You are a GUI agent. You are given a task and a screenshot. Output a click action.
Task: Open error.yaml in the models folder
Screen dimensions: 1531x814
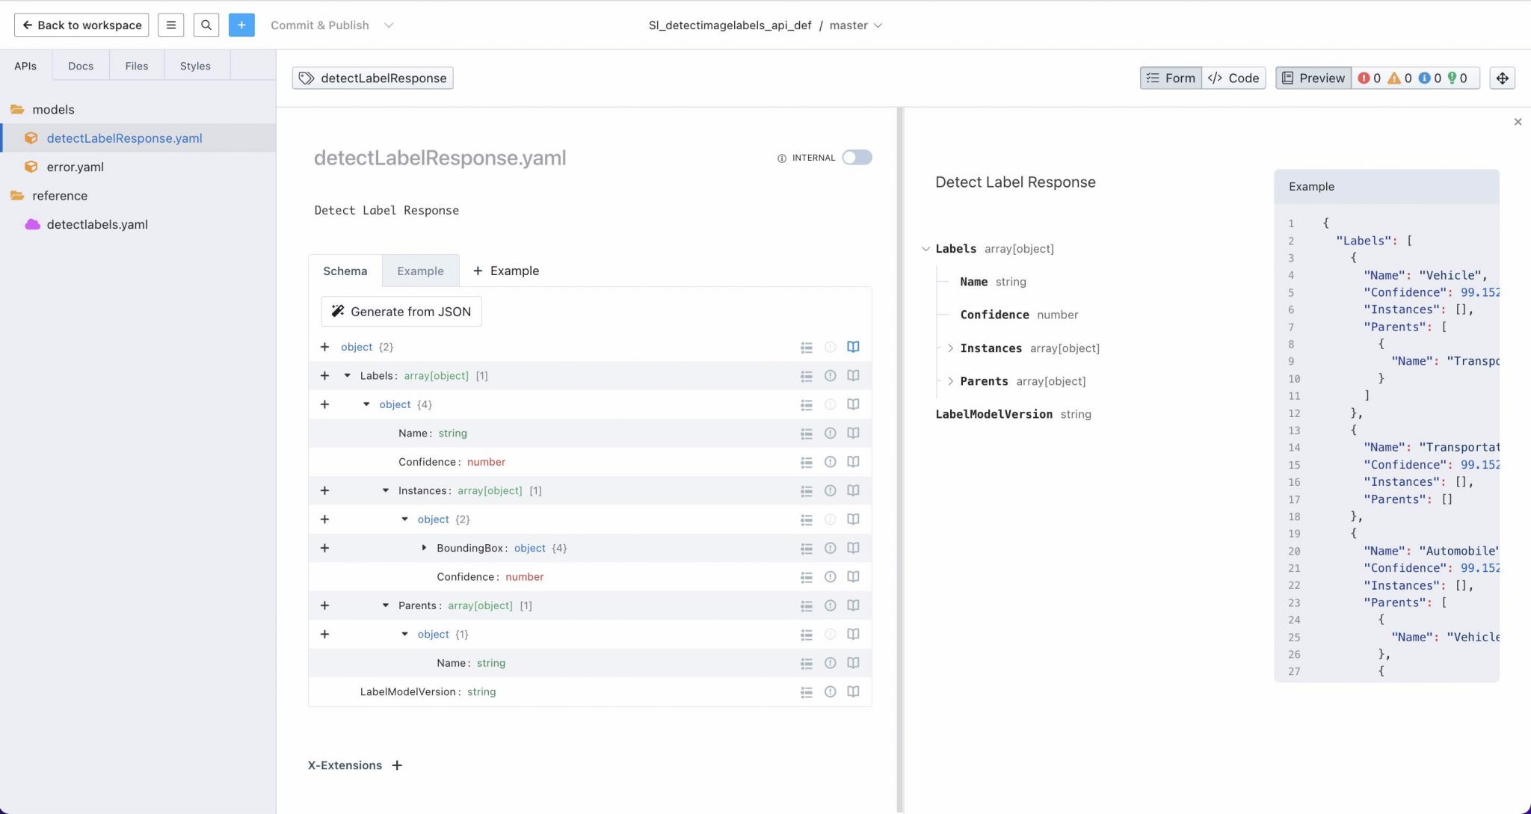[x=75, y=167]
